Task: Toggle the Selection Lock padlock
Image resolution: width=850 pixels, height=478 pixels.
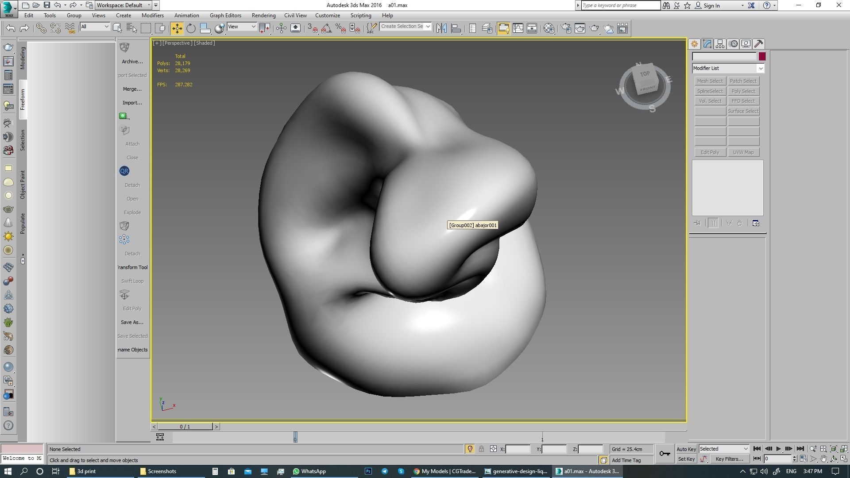Action: (481, 449)
